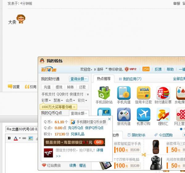Click the 帮助 link in header
The image size is (185, 173).
click(170, 69)
